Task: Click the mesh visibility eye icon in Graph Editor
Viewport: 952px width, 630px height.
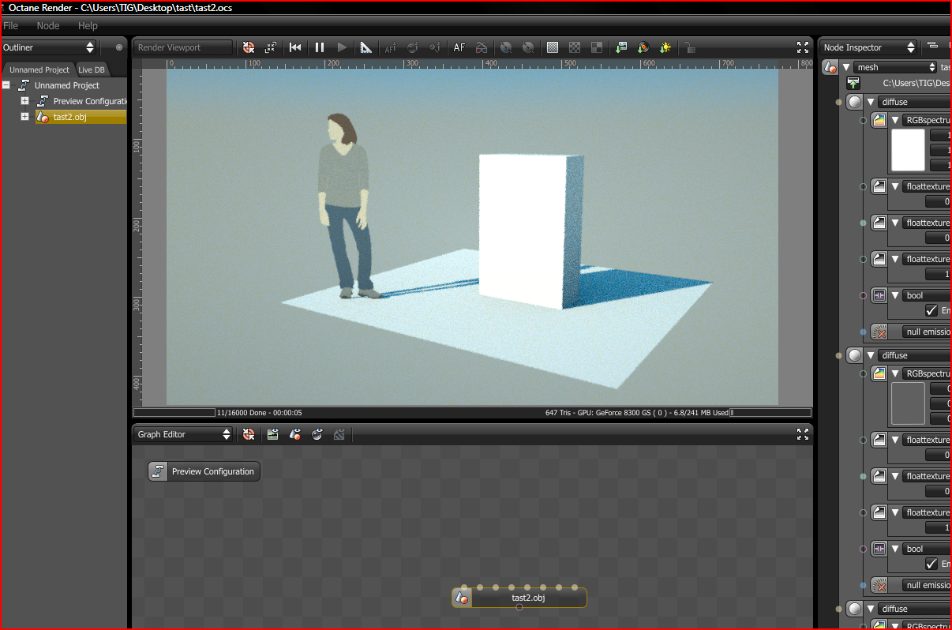Action: pyautogui.click(x=295, y=434)
